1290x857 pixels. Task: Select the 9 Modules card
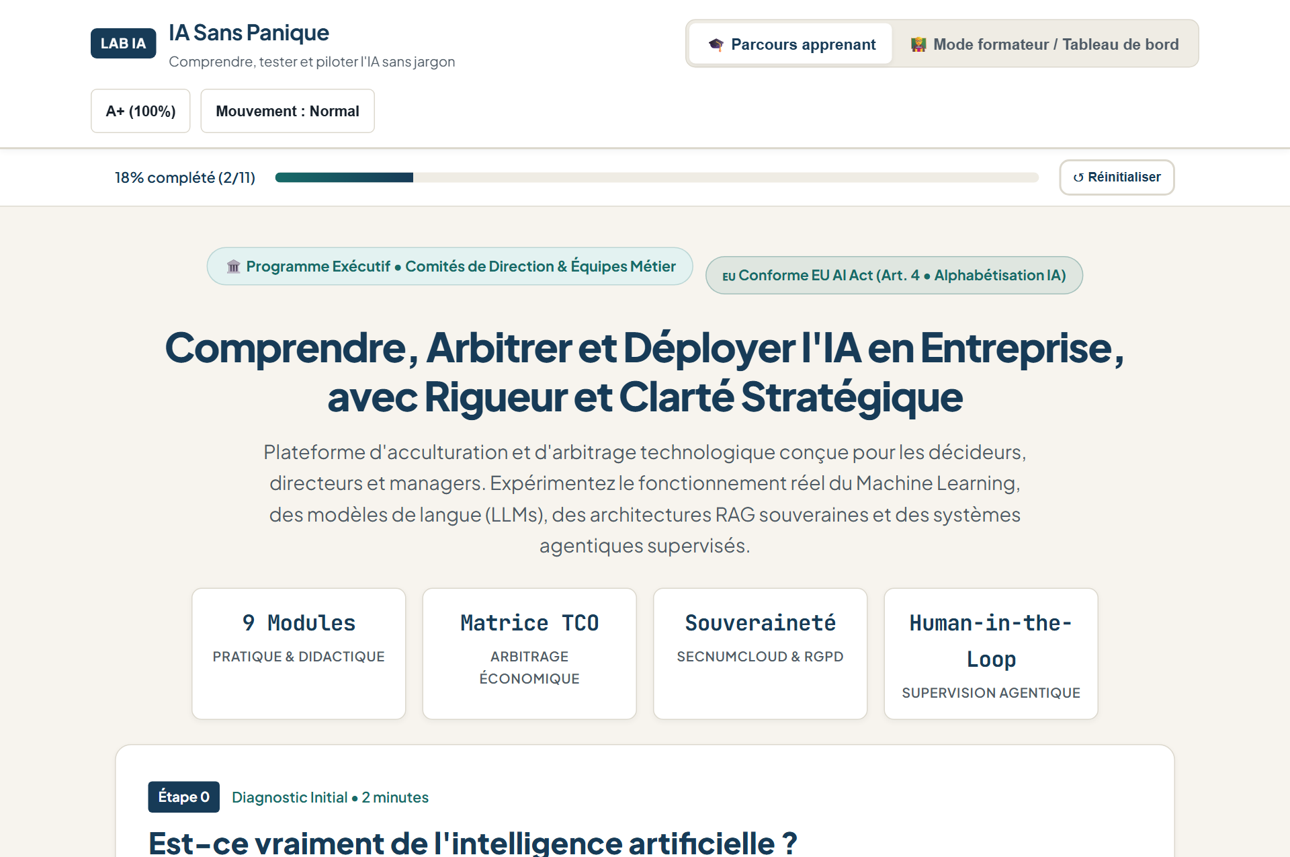pos(298,653)
